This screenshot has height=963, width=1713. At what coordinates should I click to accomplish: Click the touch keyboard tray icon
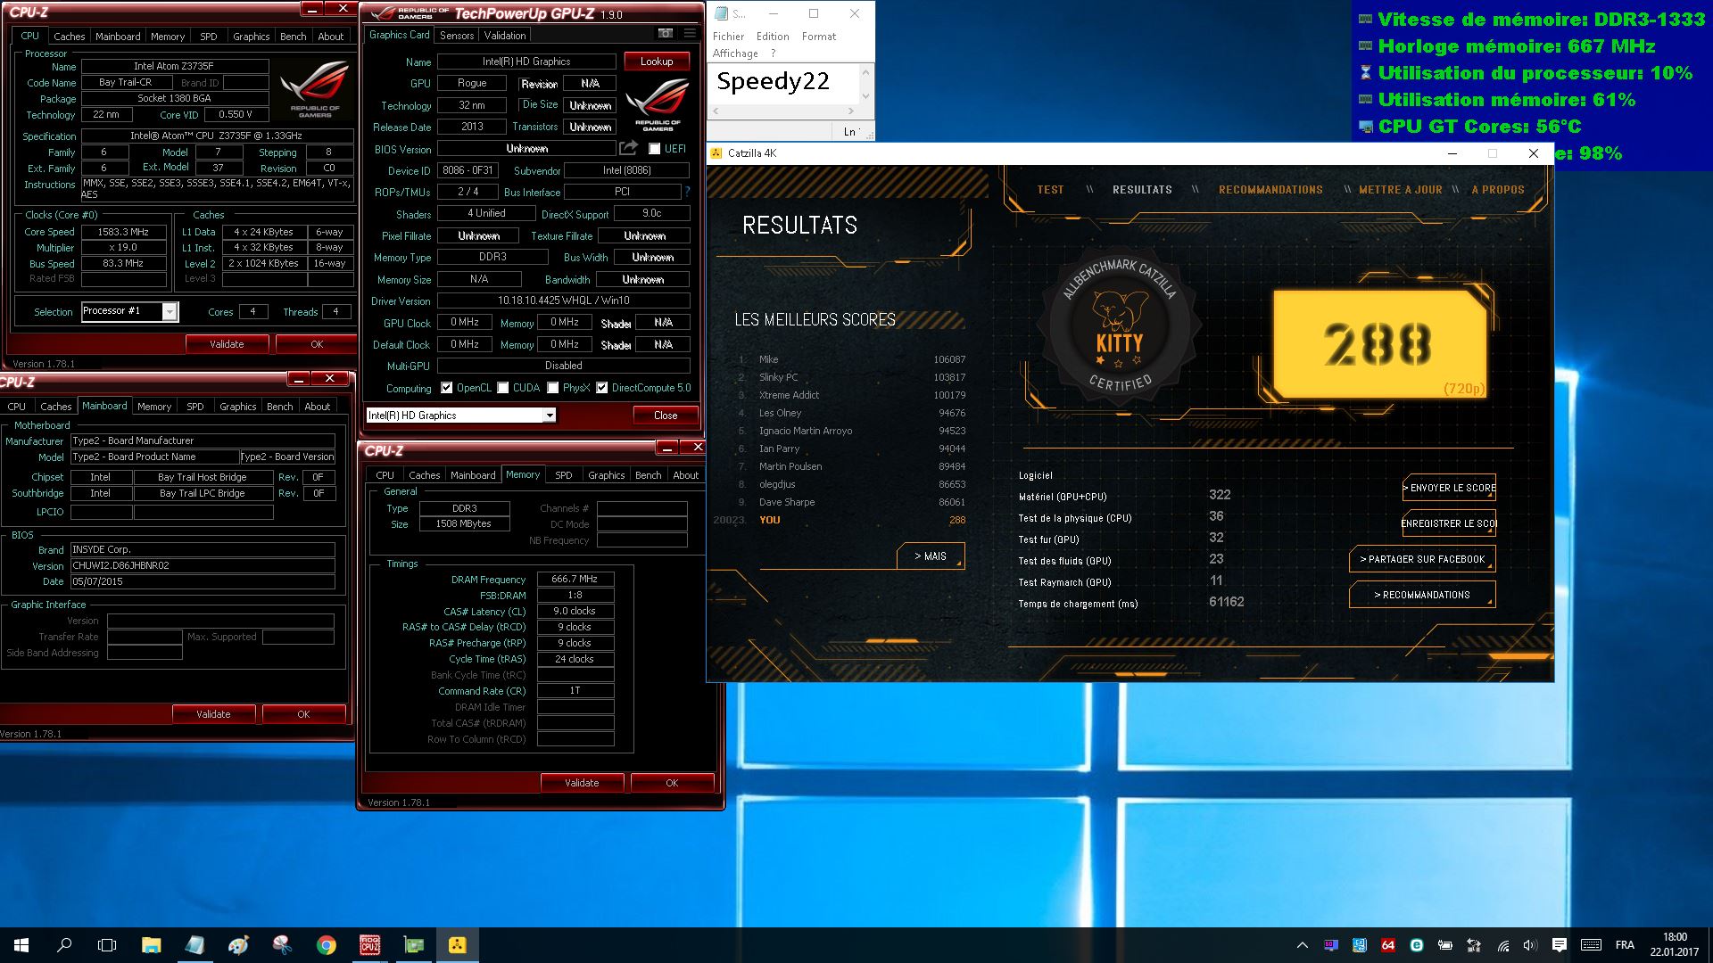(x=1591, y=945)
